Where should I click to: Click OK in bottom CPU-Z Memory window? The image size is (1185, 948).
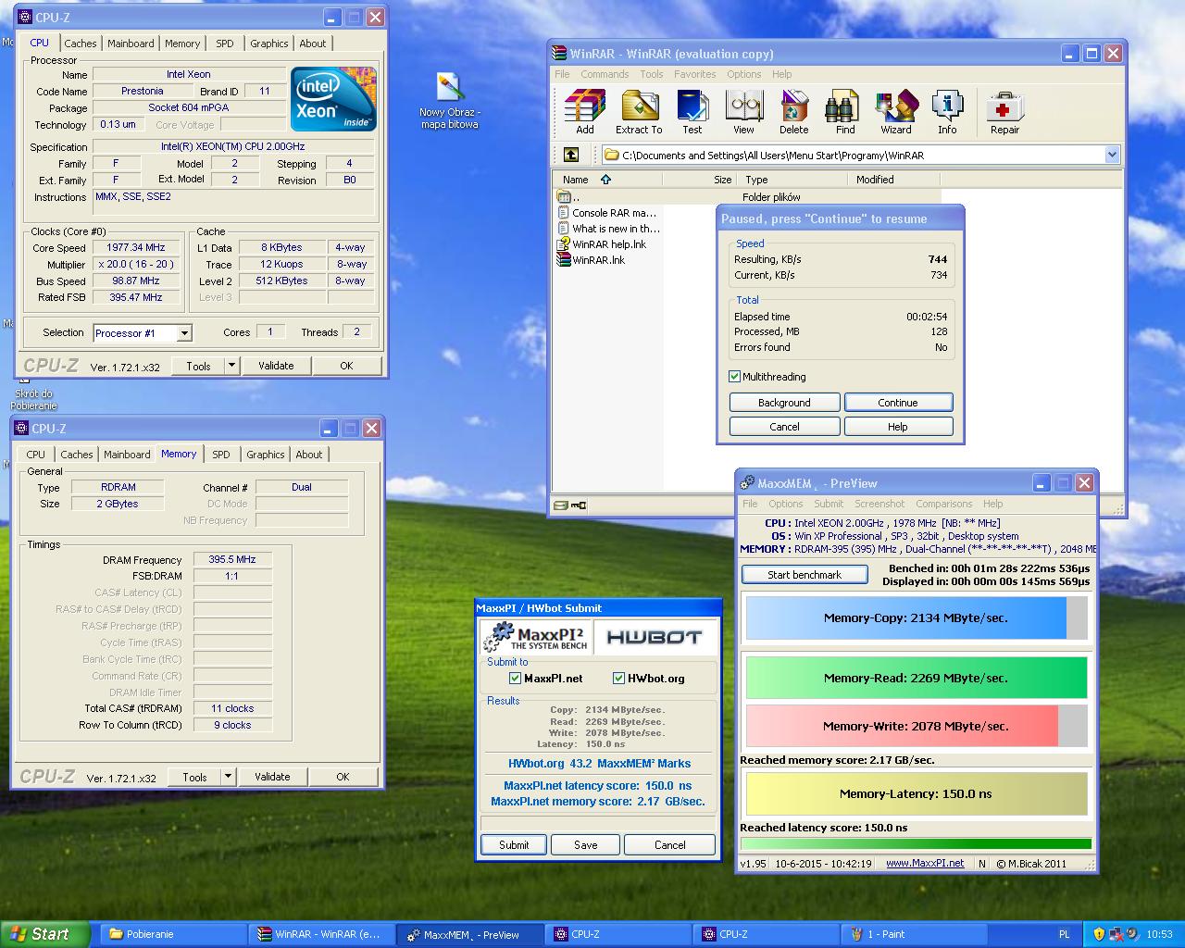pos(343,777)
